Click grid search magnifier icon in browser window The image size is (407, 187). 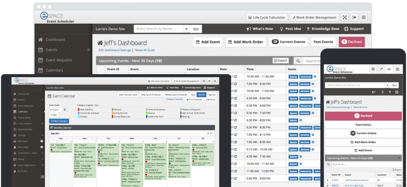pos(298,61)
